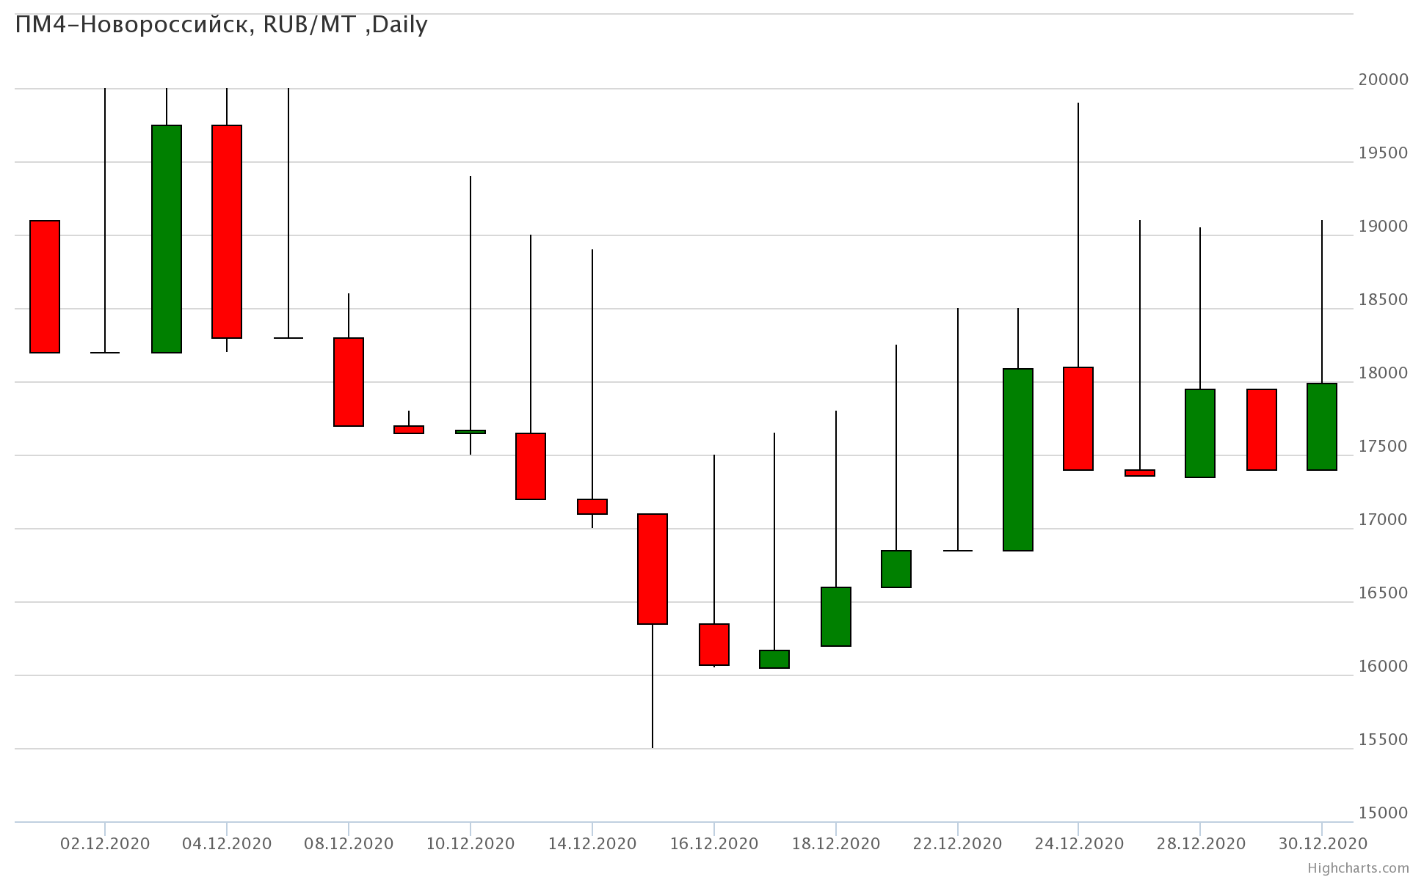The width and height of the screenshot is (1424, 880).
Task: Click the tall green candle before 04.12.2020
Action: (x=167, y=239)
